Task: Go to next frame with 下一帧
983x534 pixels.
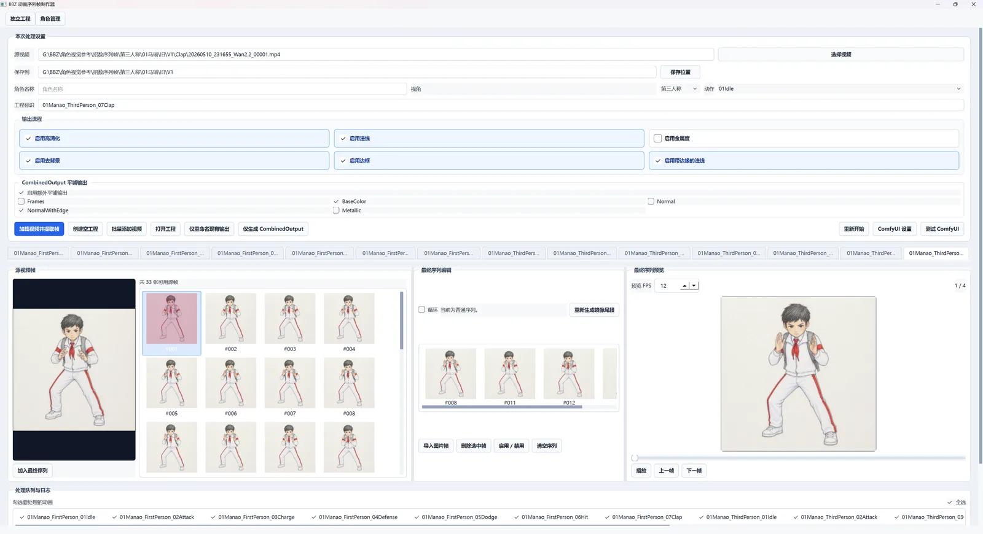Action: coord(694,471)
